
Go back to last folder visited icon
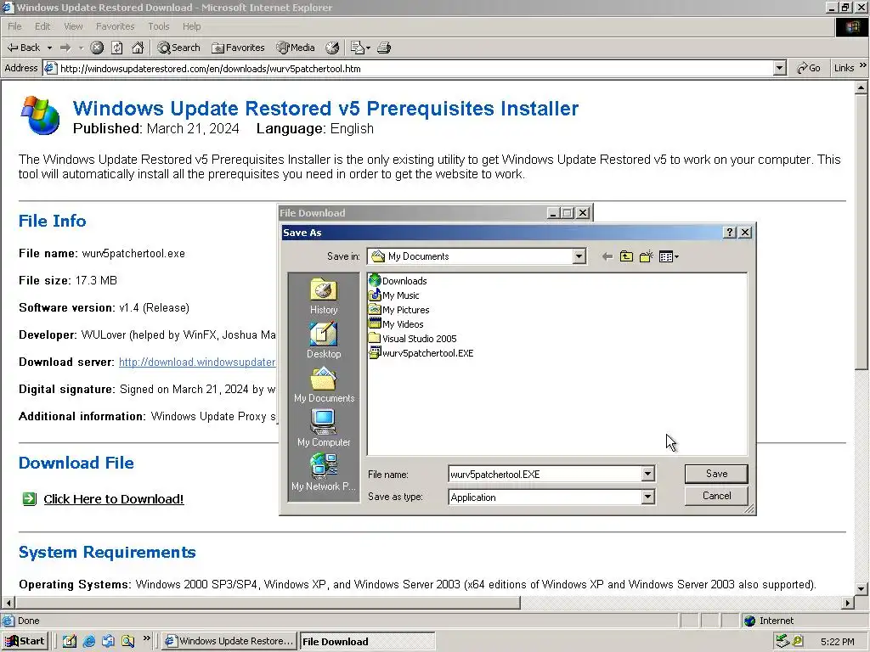607,256
